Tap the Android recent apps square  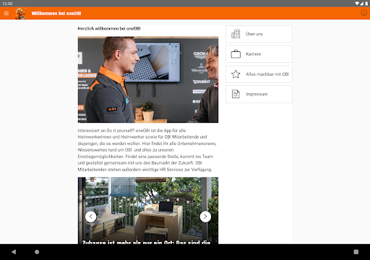(x=356, y=252)
